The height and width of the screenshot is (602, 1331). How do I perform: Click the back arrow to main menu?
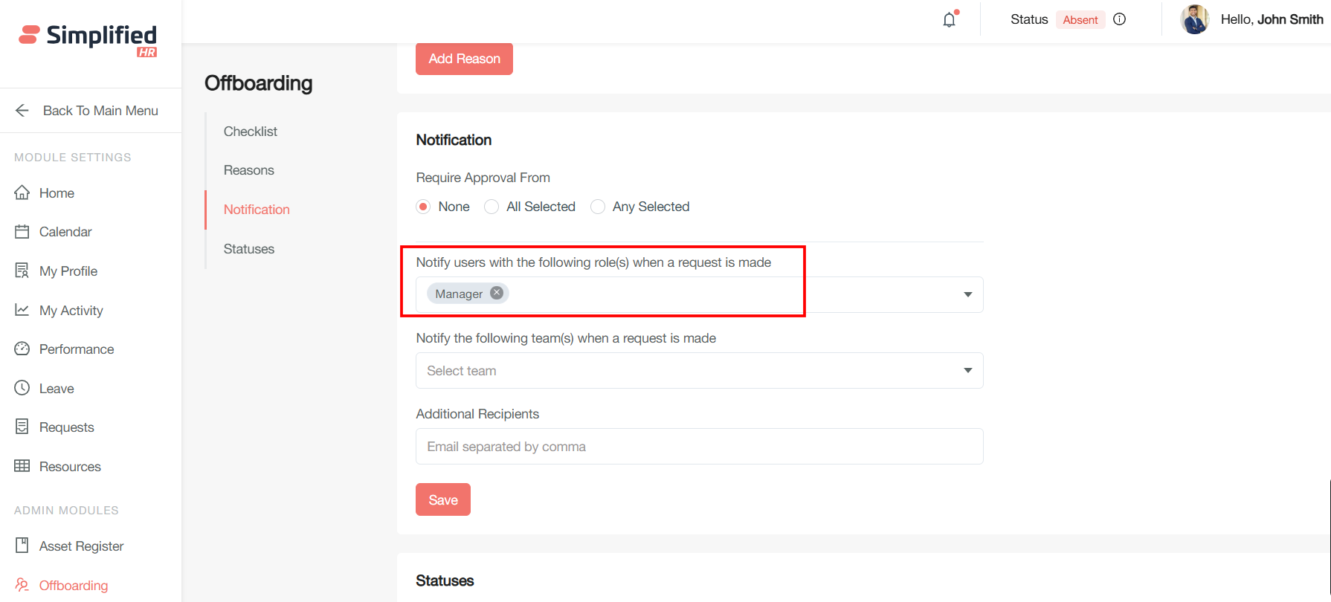point(22,111)
